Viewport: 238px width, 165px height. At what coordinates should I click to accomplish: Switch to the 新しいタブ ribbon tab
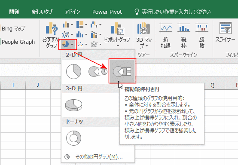(x=42, y=12)
